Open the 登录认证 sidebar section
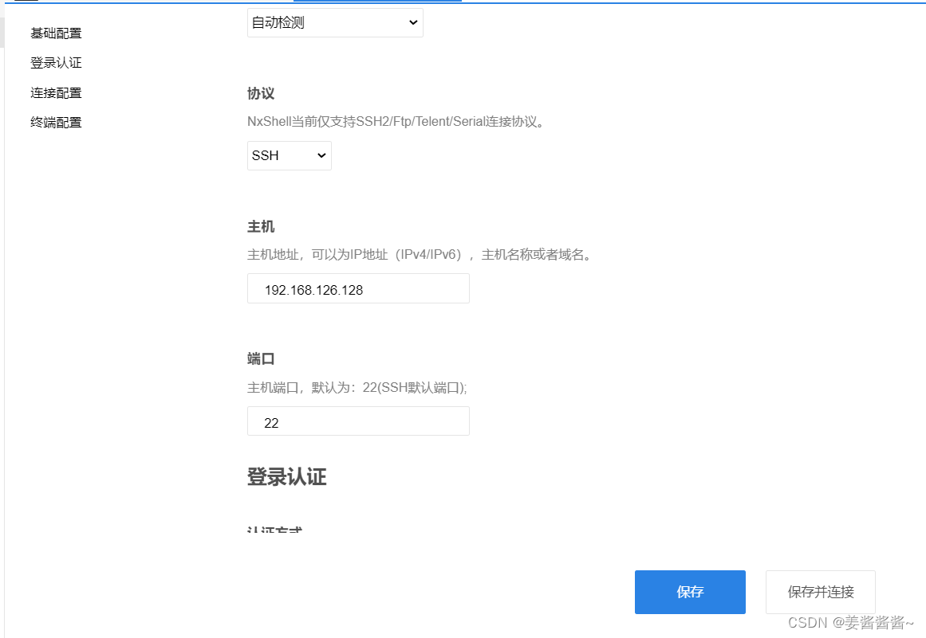This screenshot has width=926, height=638. (55, 62)
